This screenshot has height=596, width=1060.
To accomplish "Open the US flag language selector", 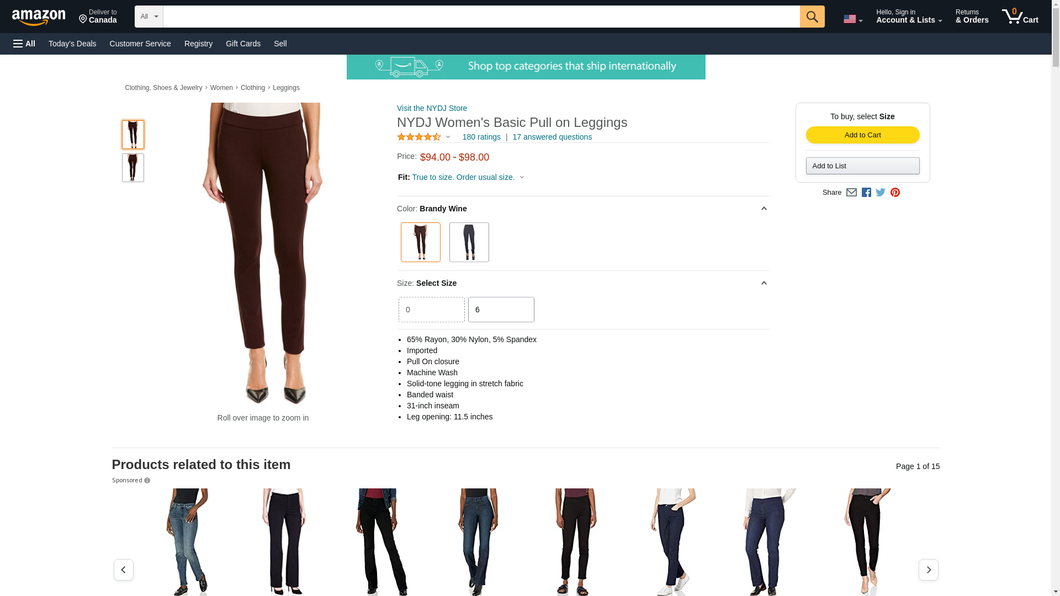I will [x=853, y=19].
